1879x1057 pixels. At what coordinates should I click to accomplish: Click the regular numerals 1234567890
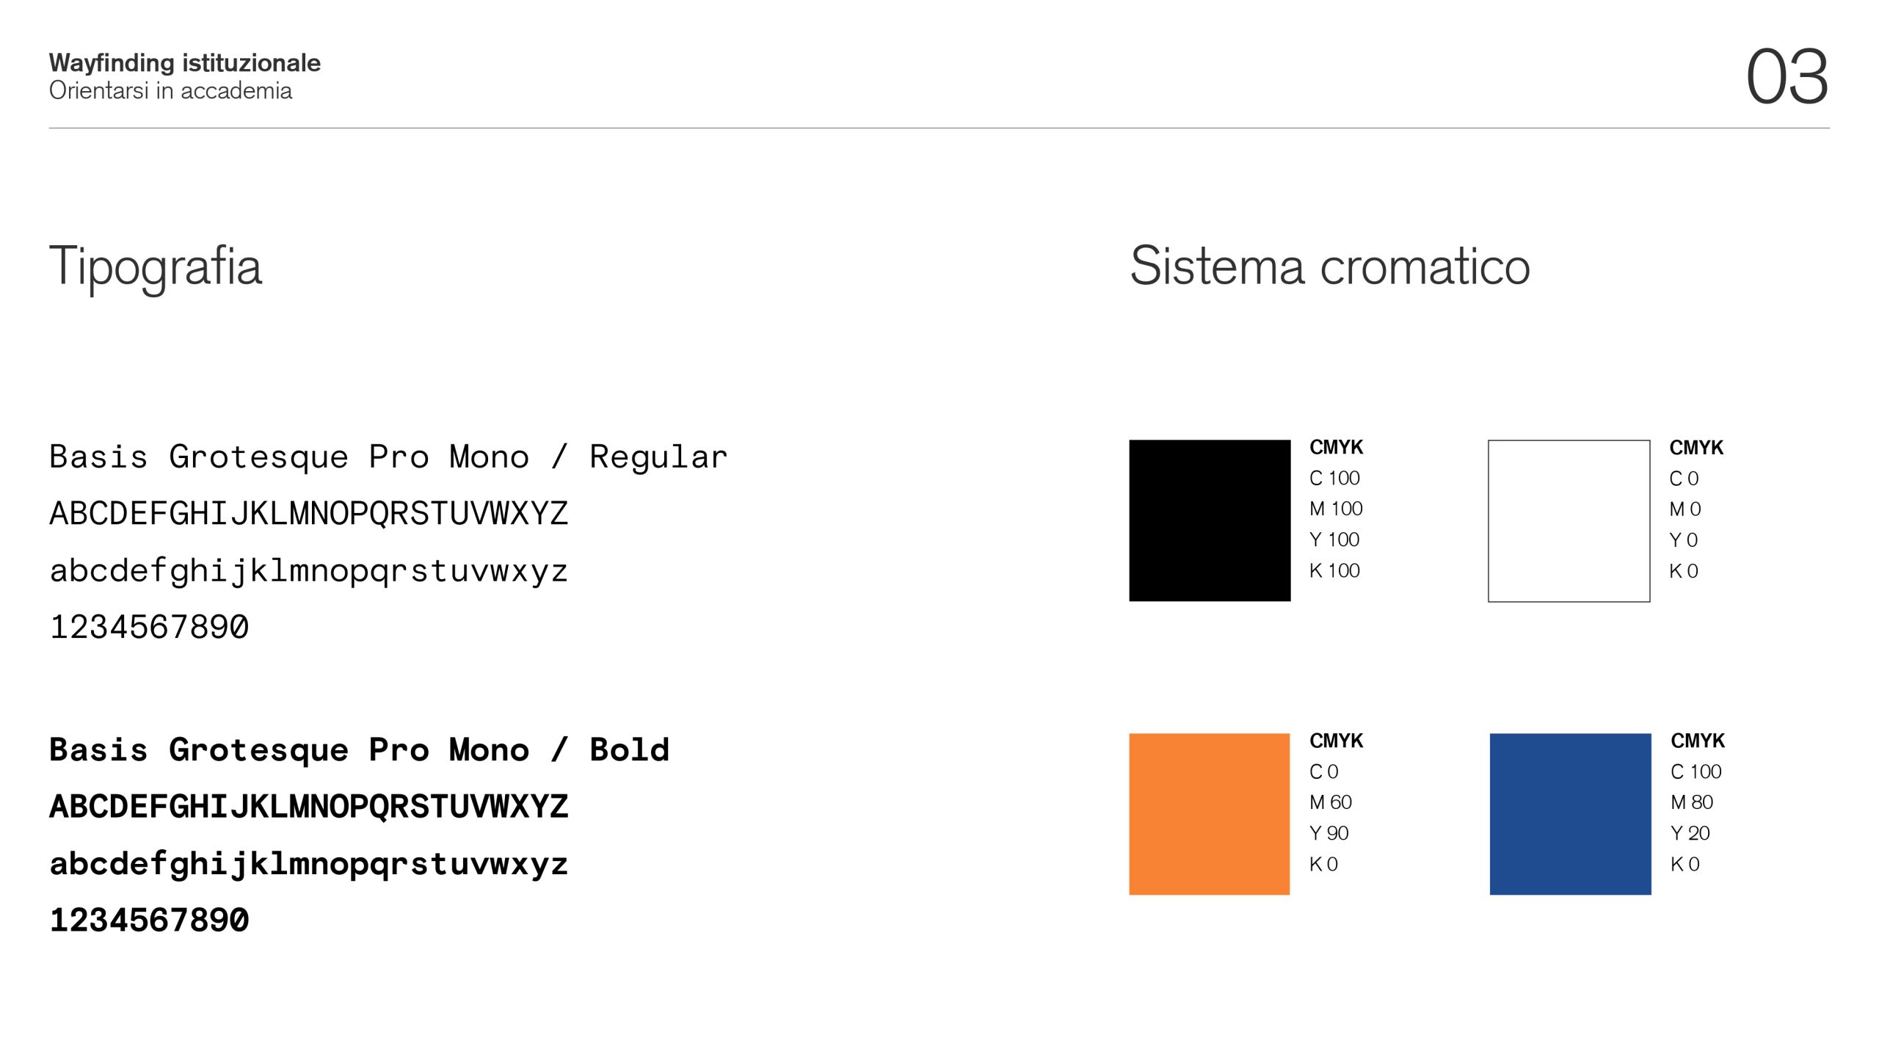pos(149,627)
